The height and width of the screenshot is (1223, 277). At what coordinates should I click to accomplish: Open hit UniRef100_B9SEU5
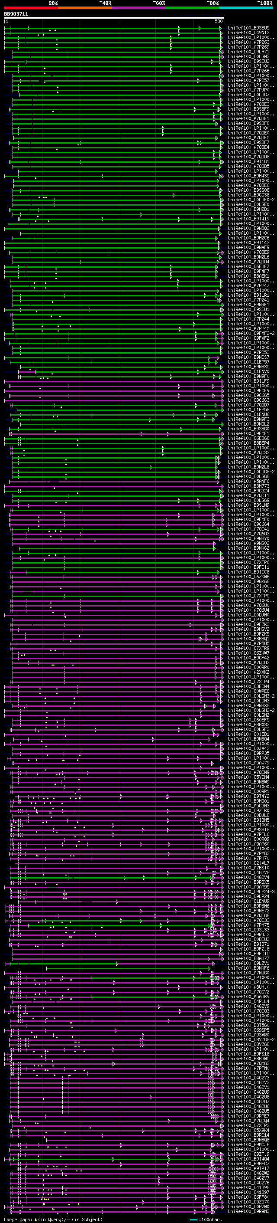[x=248, y=28]
